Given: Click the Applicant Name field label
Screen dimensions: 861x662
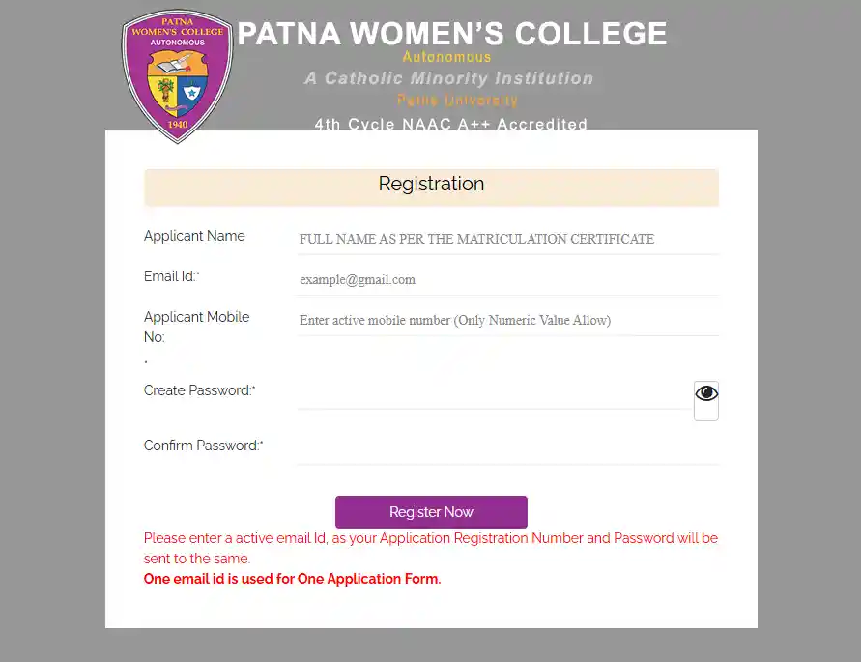Looking at the screenshot, I should pyautogui.click(x=194, y=236).
